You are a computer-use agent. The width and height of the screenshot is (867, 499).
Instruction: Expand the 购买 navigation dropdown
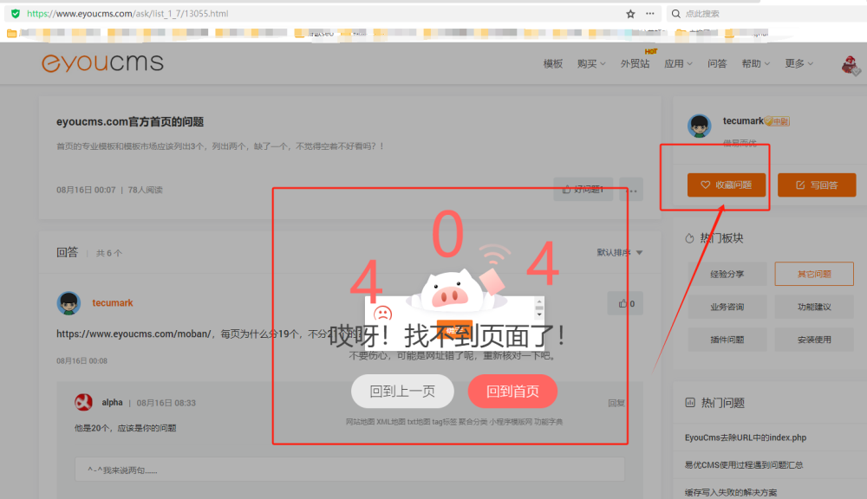click(x=591, y=64)
